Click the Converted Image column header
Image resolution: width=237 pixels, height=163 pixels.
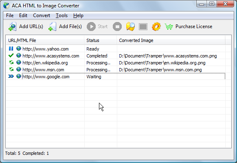[x=171, y=40]
